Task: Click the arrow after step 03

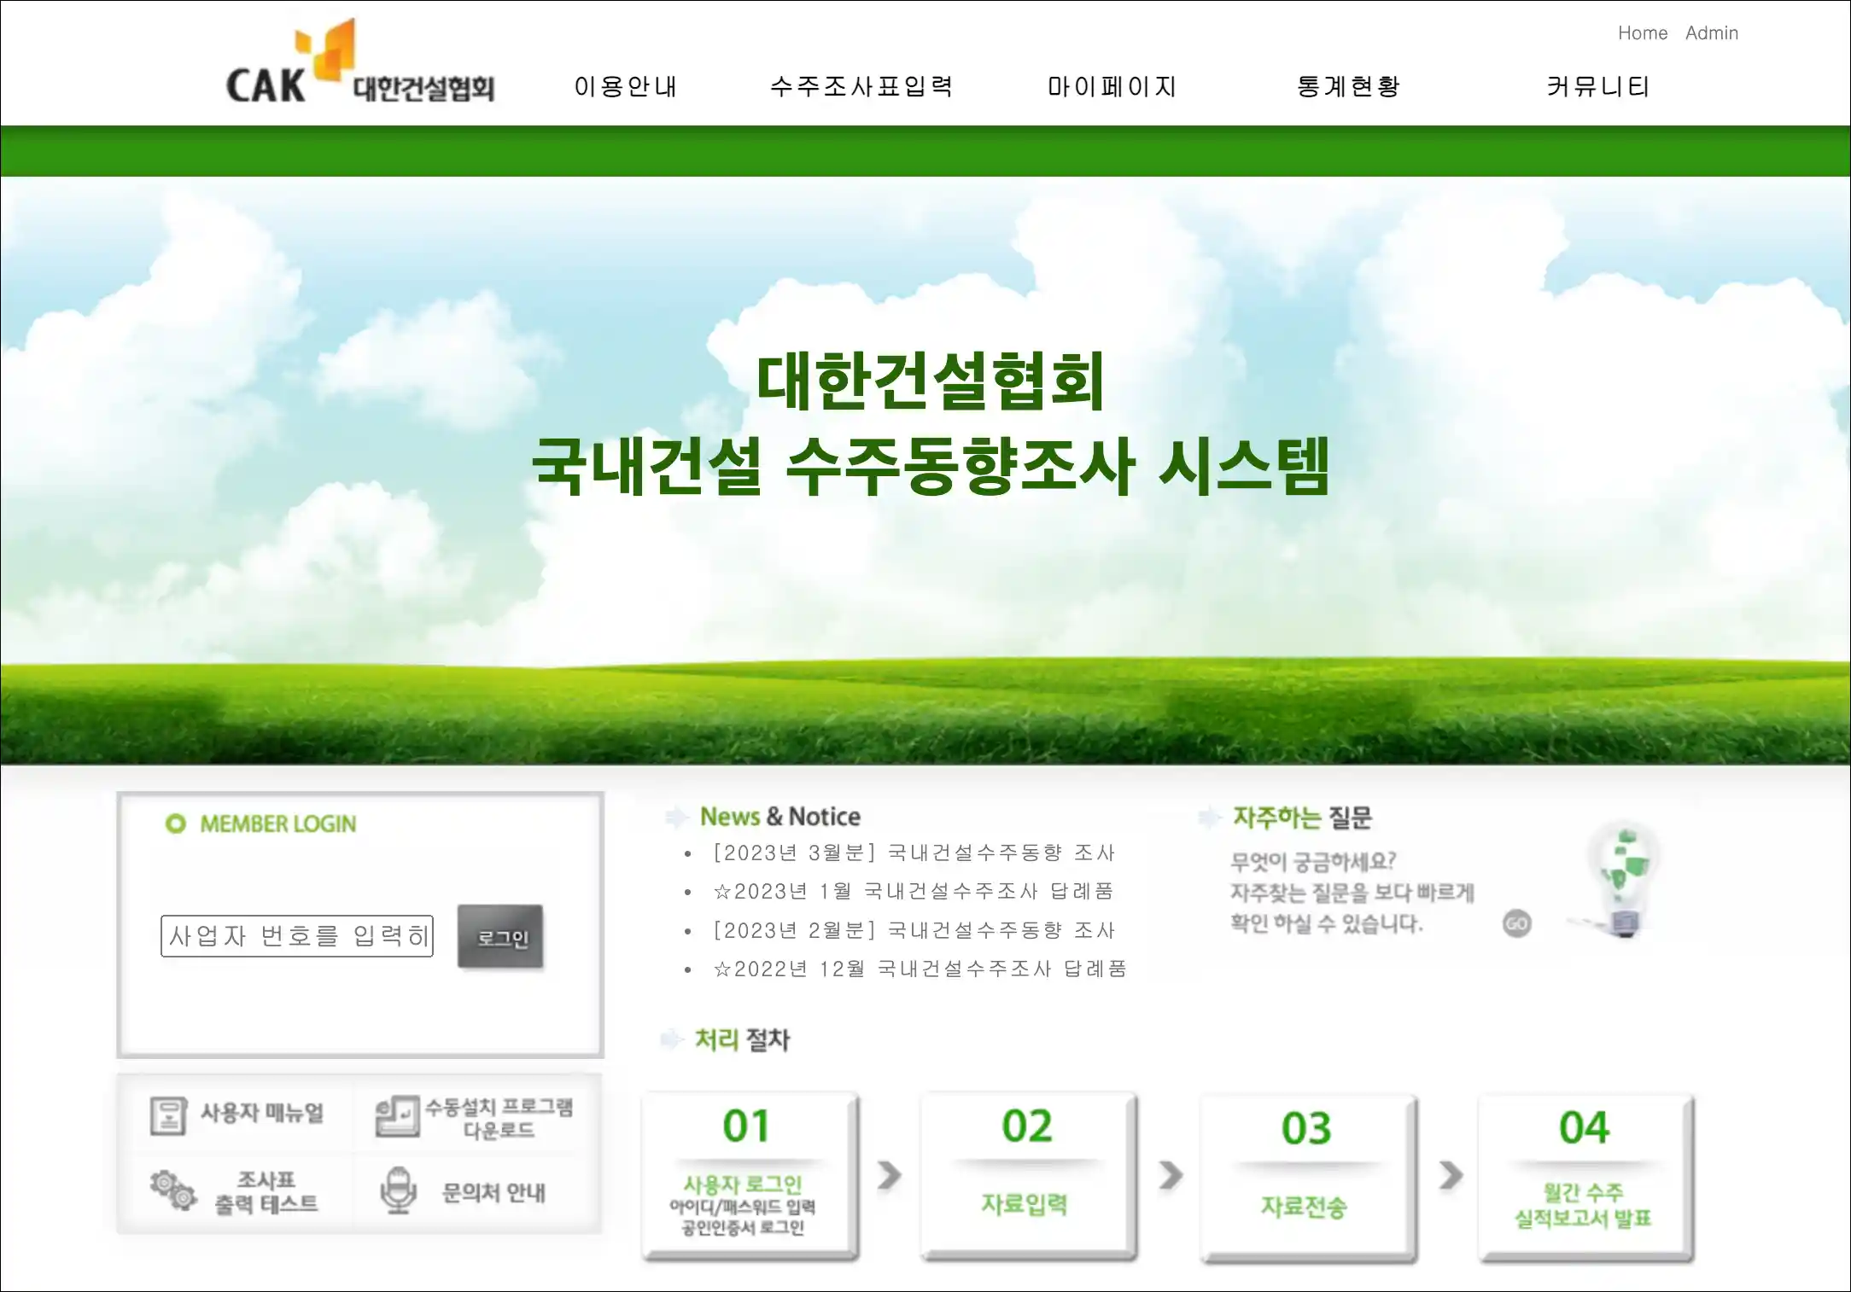Action: 1450,1175
